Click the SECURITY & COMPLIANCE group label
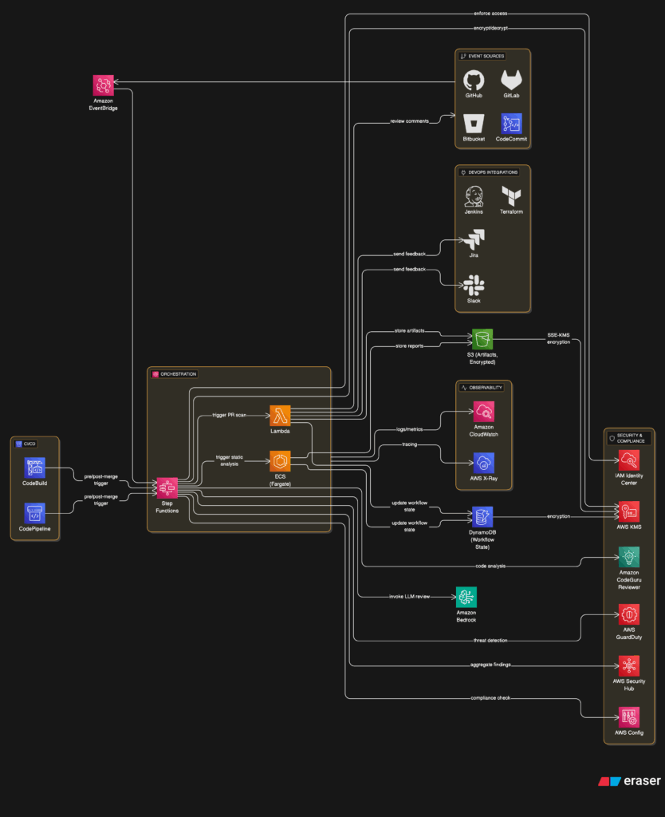 pyautogui.click(x=629, y=438)
